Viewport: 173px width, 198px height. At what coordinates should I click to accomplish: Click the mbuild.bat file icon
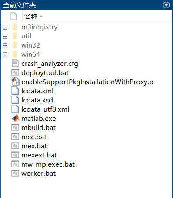15,127
